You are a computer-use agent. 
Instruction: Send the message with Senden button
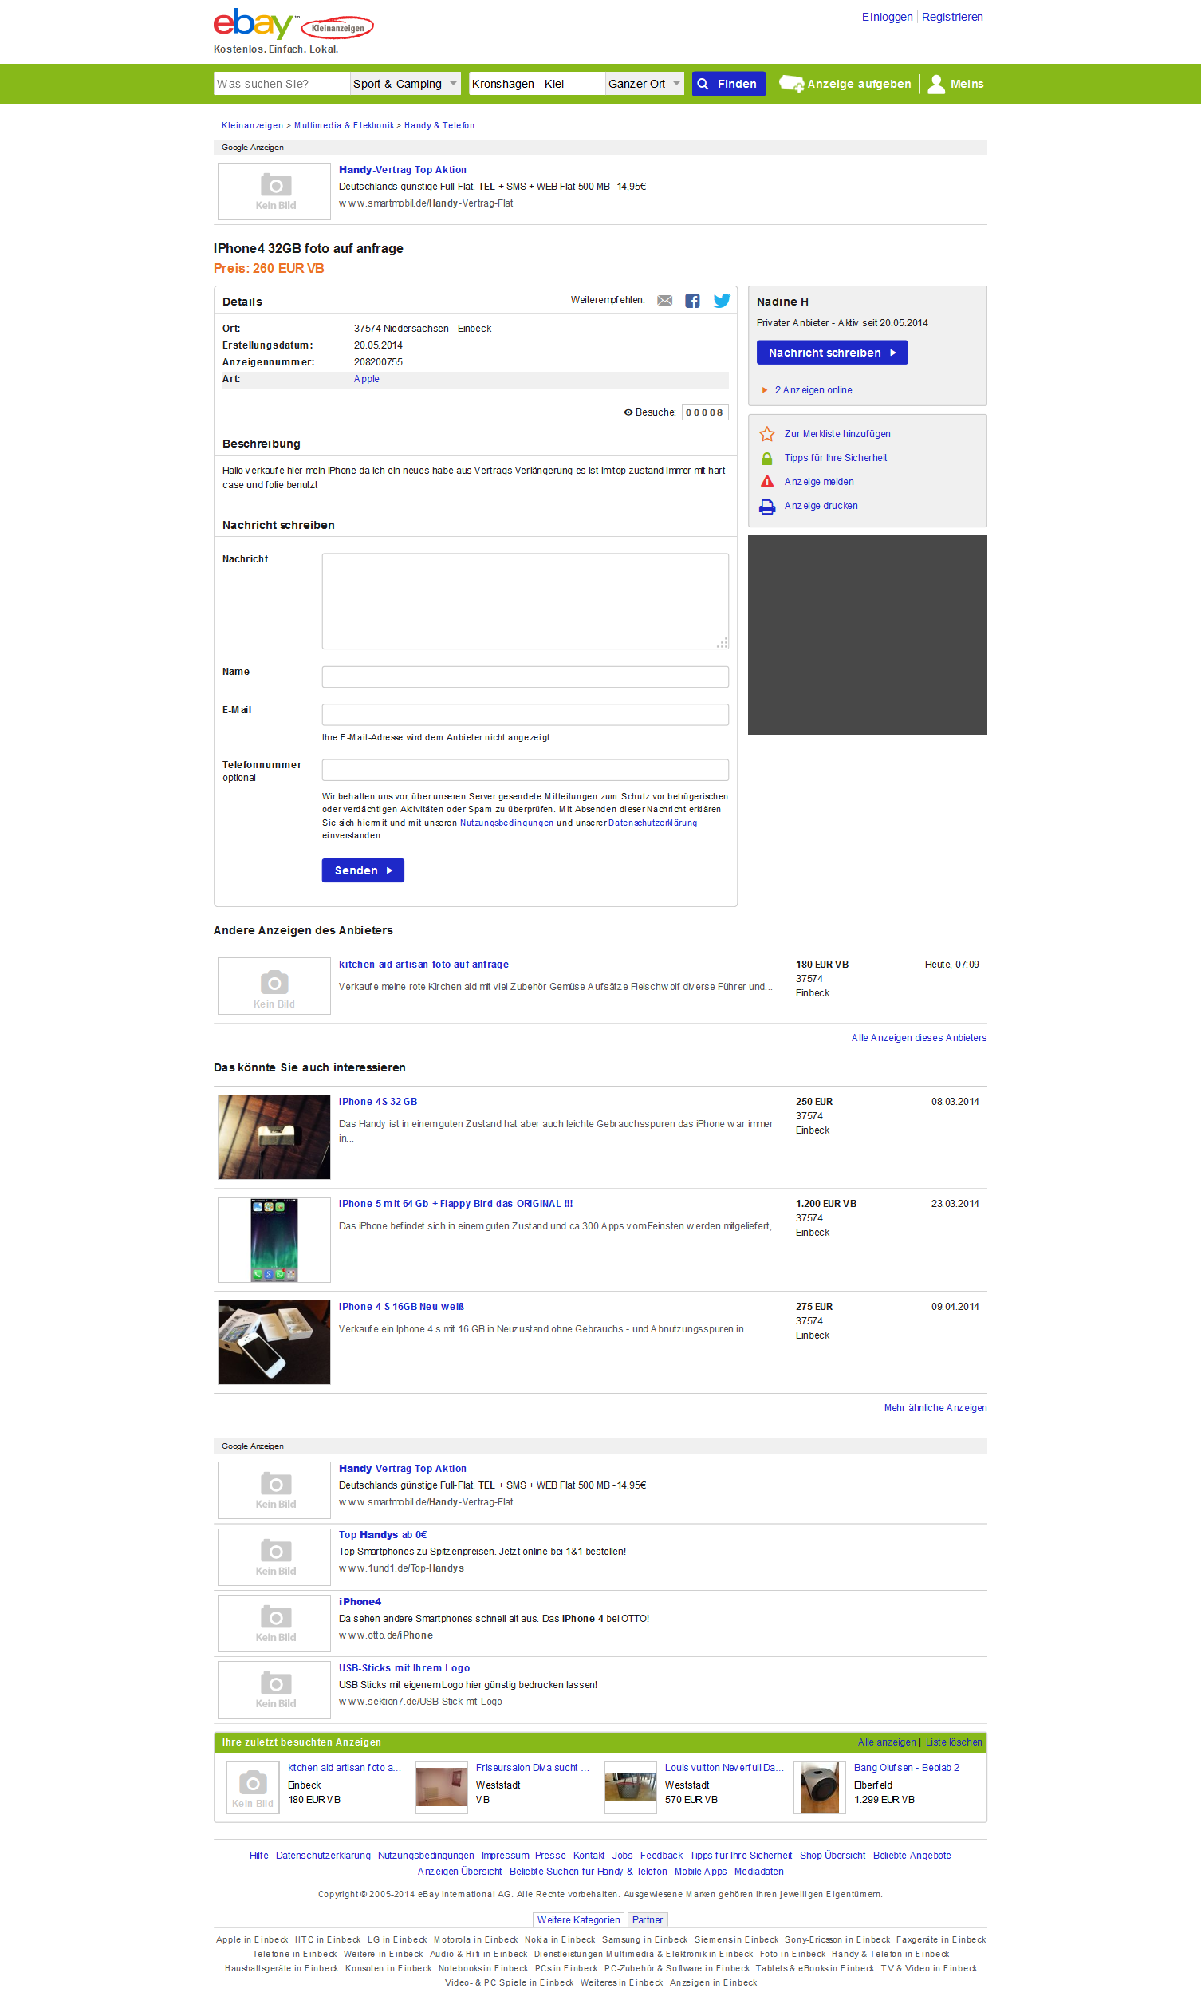pos(363,870)
